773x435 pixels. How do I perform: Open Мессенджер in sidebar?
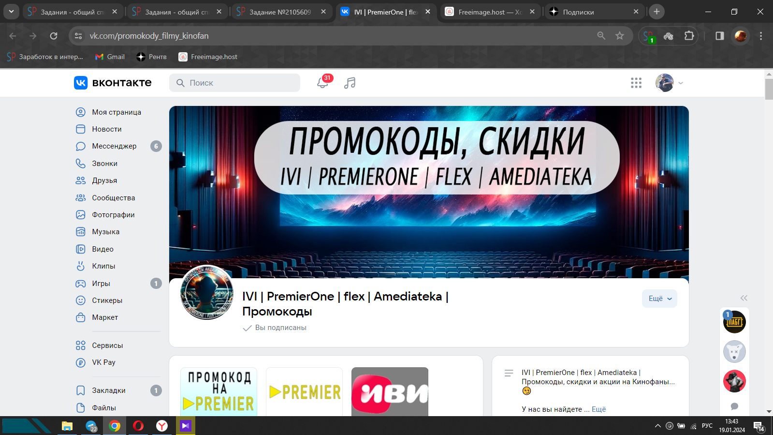click(114, 146)
